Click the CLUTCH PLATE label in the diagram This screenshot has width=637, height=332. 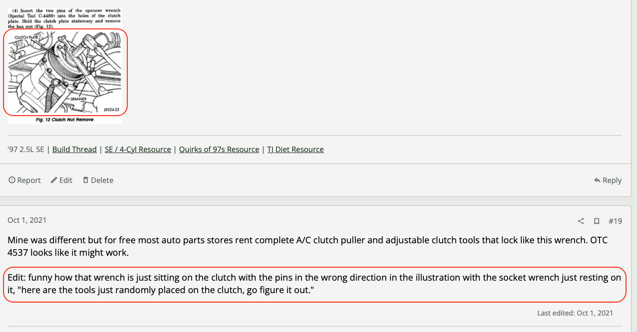(x=27, y=37)
